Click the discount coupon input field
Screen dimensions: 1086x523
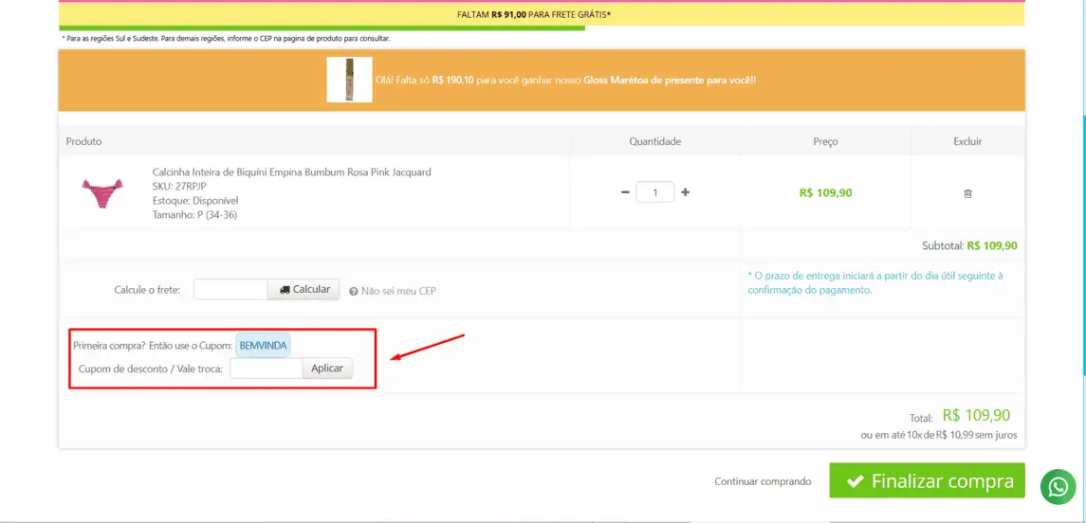pos(266,368)
